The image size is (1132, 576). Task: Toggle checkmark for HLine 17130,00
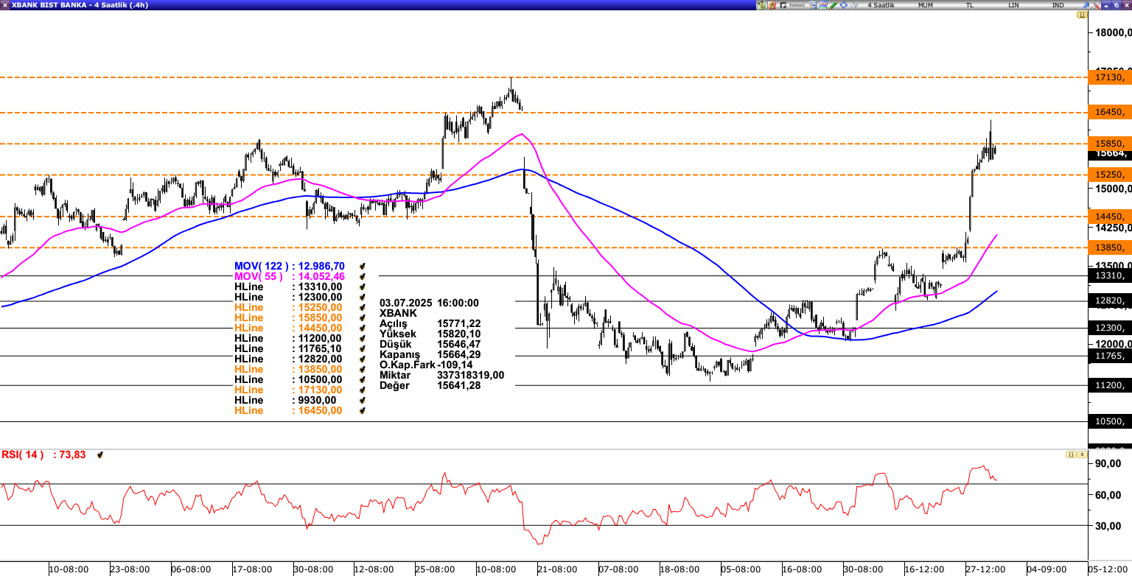(x=362, y=390)
